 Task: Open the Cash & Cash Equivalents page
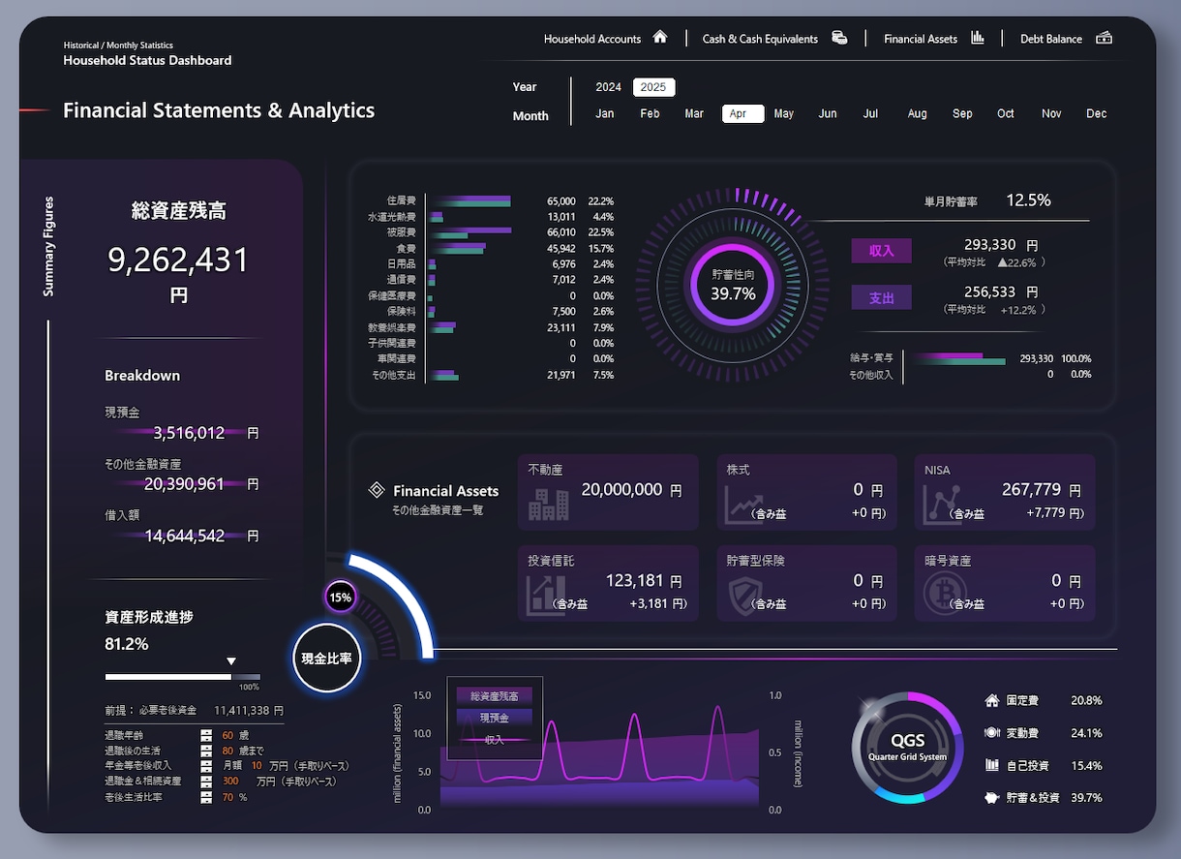coord(760,39)
